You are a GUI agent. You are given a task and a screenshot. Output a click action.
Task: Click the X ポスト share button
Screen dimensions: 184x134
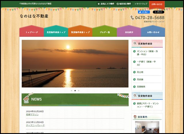[x=158, y=12]
